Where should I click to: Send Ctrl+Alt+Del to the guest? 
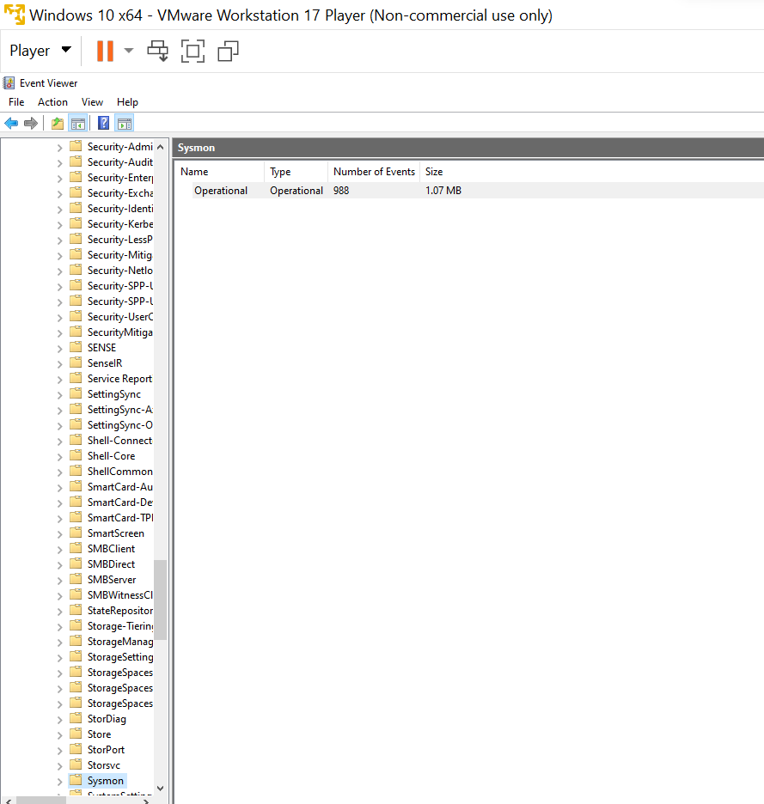tap(157, 51)
